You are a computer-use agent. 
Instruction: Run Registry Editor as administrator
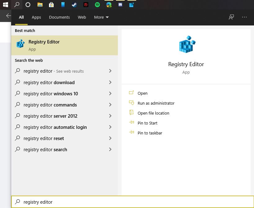click(x=156, y=103)
